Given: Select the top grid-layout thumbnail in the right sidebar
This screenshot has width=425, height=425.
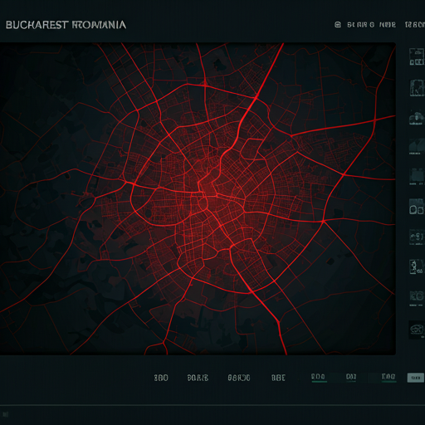Looking at the screenshot, I should point(417,56).
